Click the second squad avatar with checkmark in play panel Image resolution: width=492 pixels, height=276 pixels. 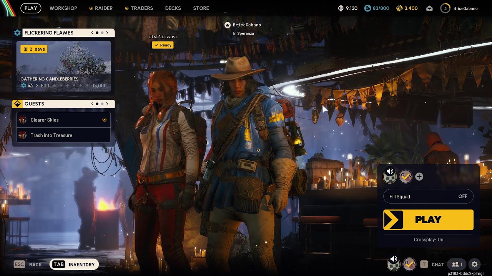coord(406,176)
